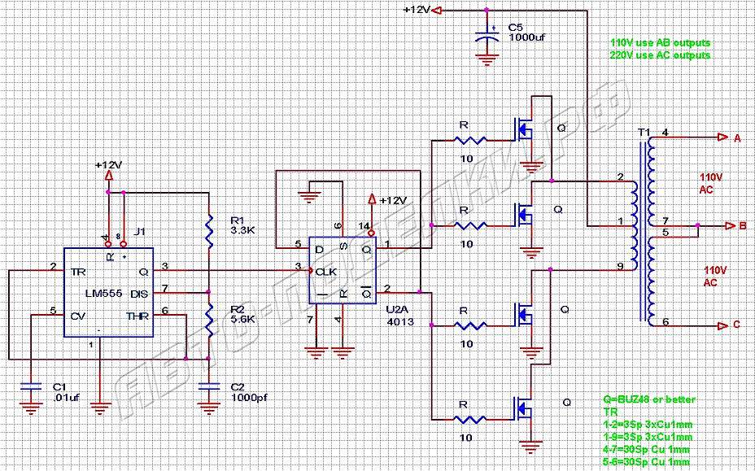This screenshot has height=471, width=755.
Task: Click the C2 1000pf capacitor label
Action: point(250,392)
